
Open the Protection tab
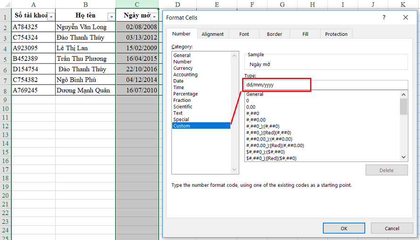[336, 34]
